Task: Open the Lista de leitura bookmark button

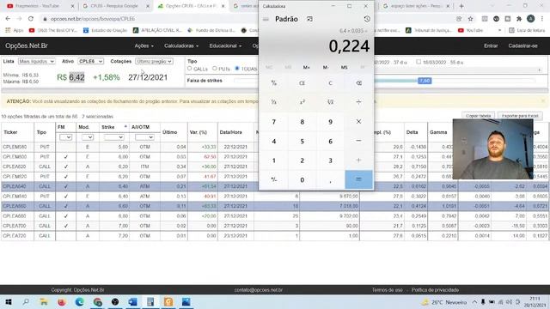Action: tap(528, 31)
